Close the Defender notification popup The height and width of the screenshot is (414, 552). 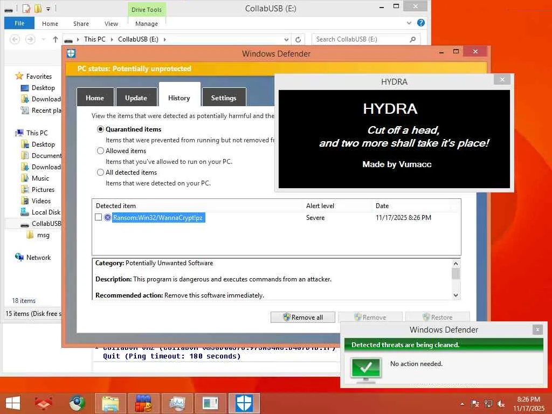pos(537,329)
